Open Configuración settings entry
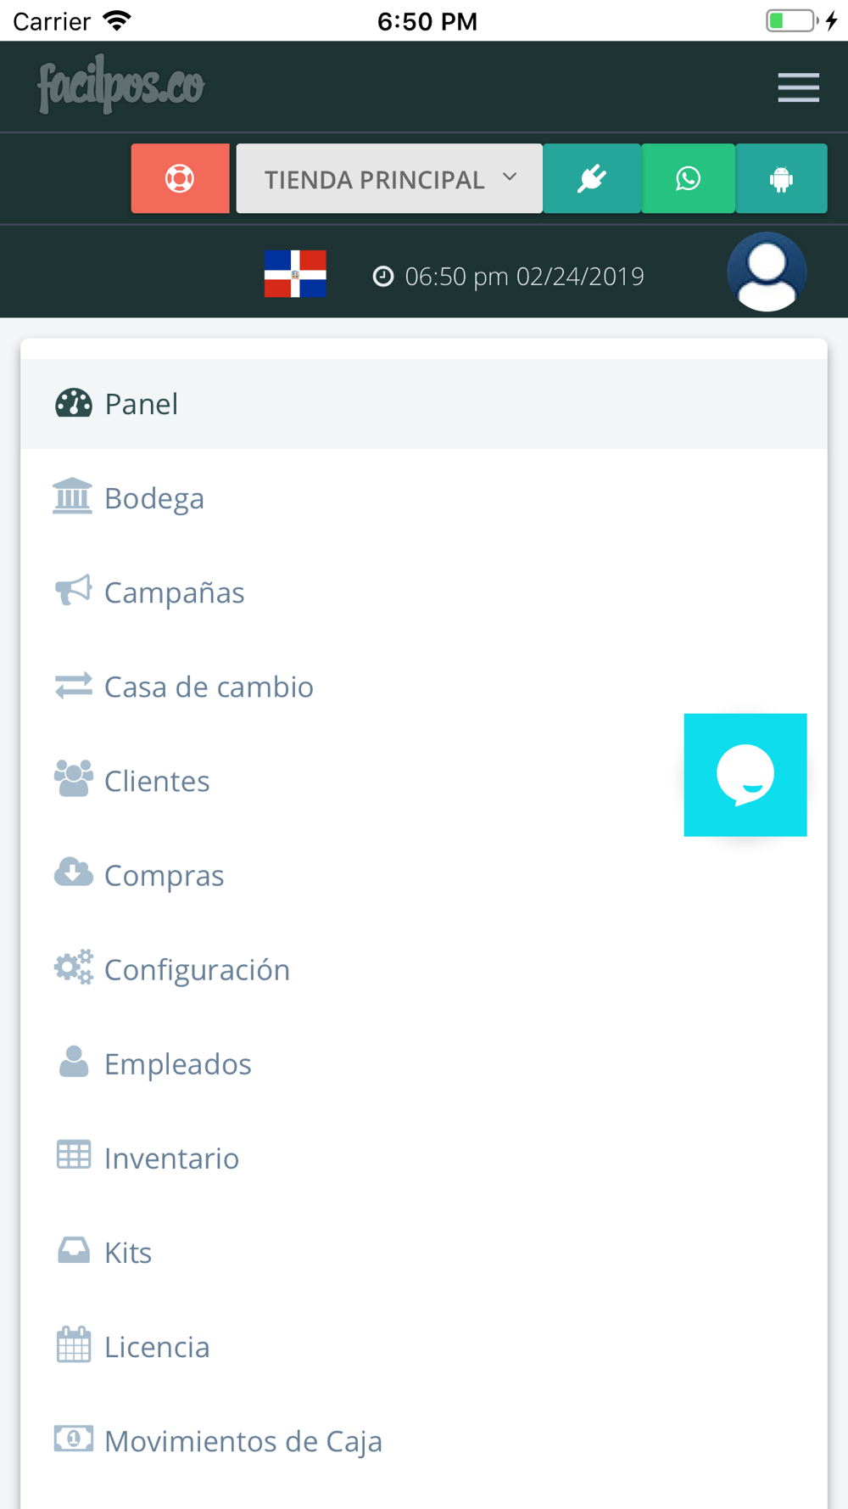The height and width of the screenshot is (1509, 848). 424,969
